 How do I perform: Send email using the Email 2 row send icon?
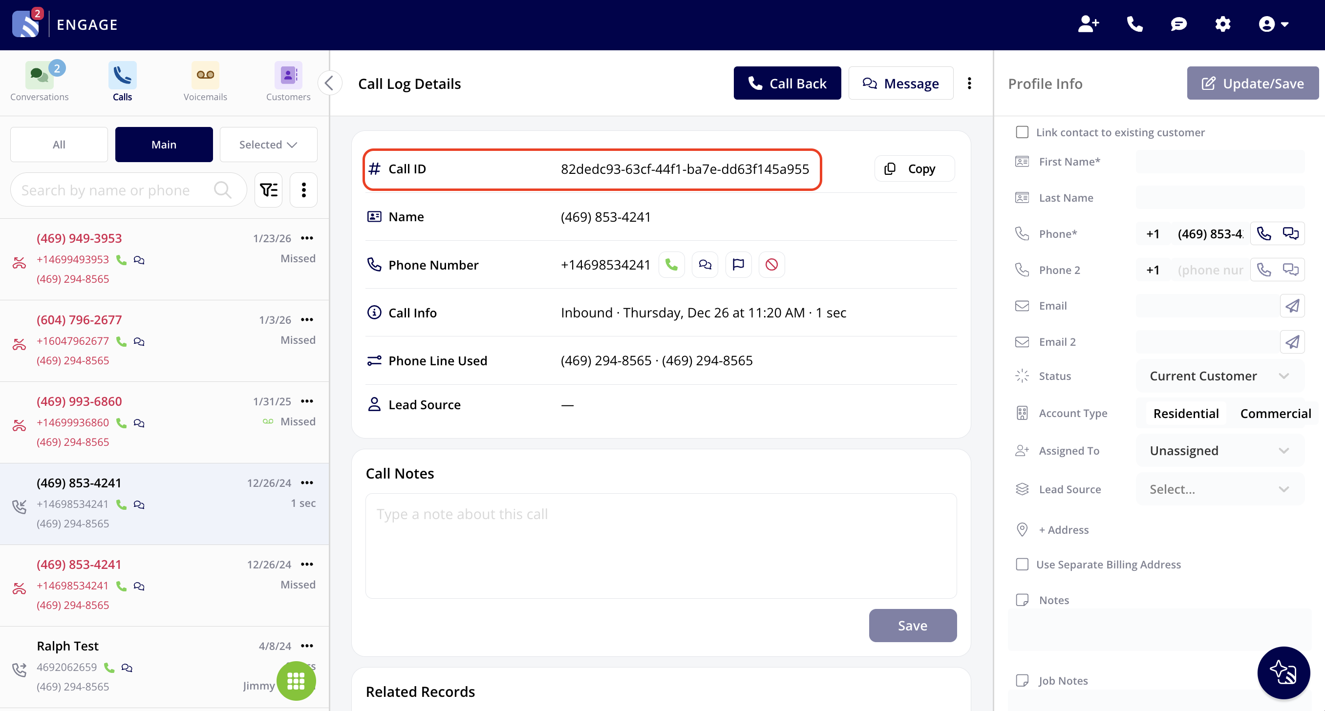[x=1292, y=342]
